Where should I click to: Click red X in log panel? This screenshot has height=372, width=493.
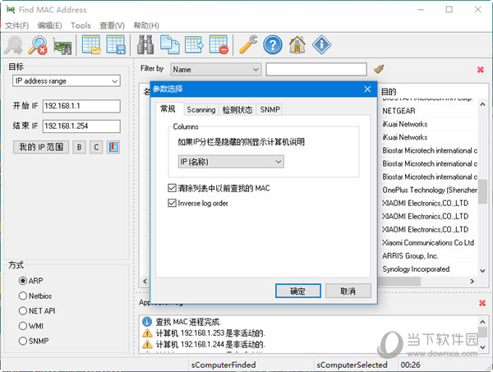point(482,303)
